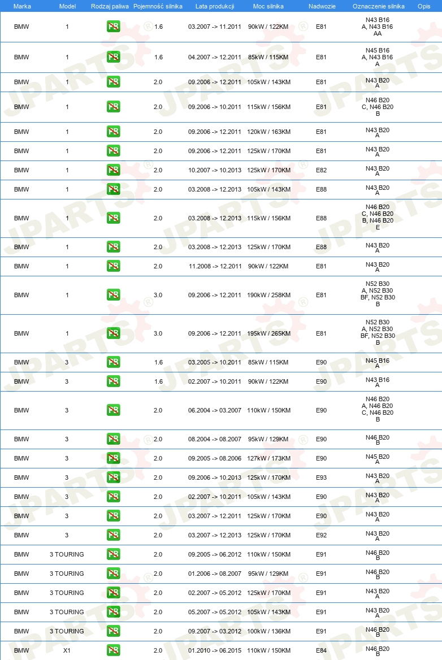Select petrol icon in 120kW / 163KM row
The width and height of the screenshot is (442, 660).
click(113, 131)
